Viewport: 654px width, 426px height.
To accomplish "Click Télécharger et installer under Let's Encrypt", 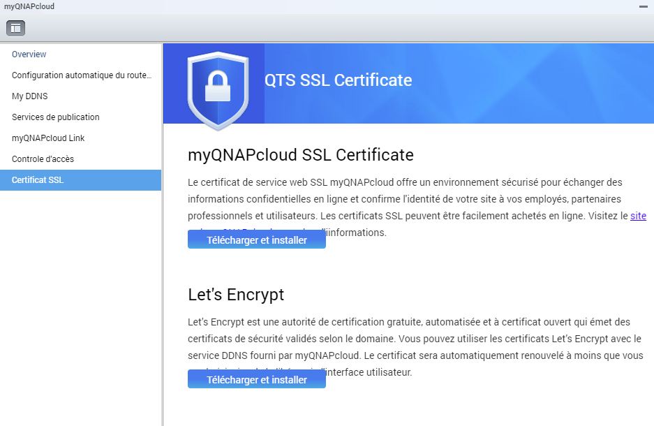I will (256, 379).
